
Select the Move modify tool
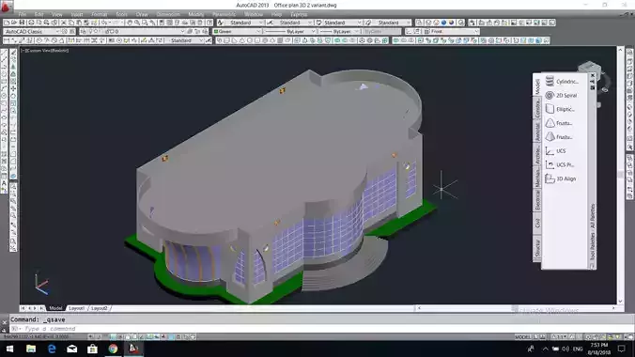[13, 88]
